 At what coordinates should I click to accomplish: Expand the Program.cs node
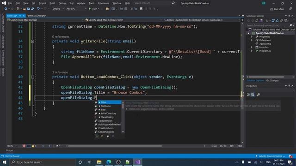pyautogui.click(x=252, y=51)
